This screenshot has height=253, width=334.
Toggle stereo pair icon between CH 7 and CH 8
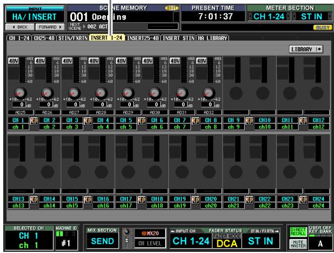point(195,121)
